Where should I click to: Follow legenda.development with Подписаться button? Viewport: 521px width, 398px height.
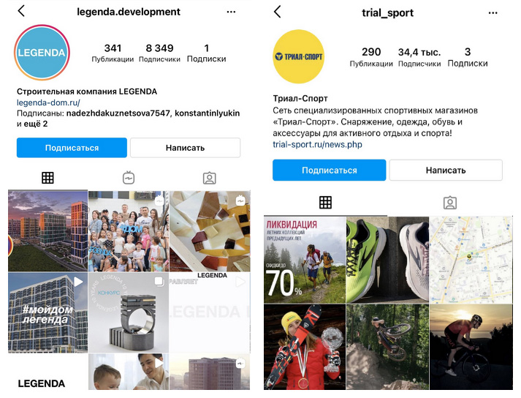[72, 148]
